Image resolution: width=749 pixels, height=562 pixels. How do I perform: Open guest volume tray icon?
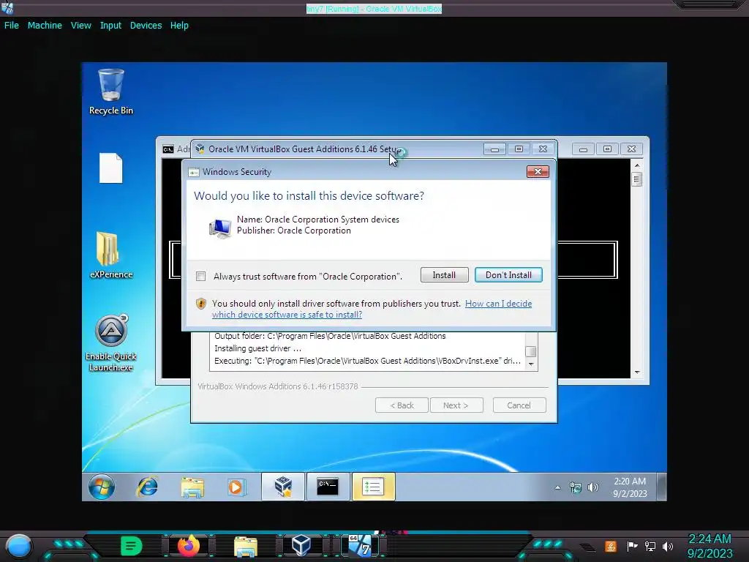click(x=592, y=487)
